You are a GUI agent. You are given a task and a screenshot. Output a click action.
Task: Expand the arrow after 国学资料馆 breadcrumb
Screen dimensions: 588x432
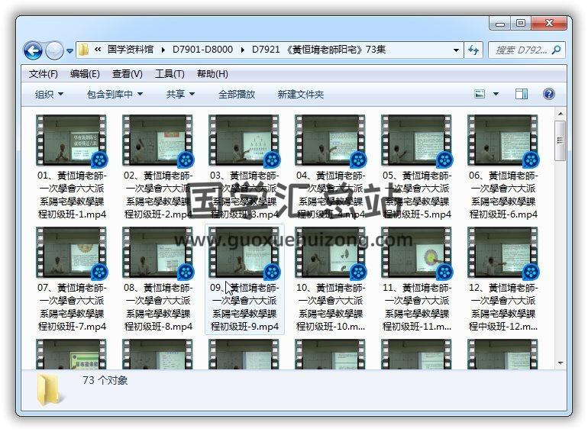(x=163, y=50)
